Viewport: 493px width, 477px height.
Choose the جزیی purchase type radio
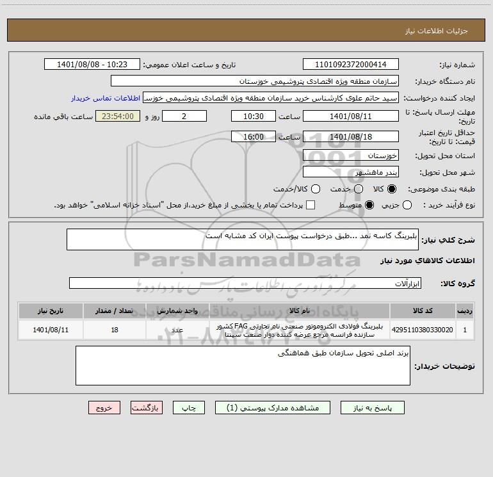[407, 205]
